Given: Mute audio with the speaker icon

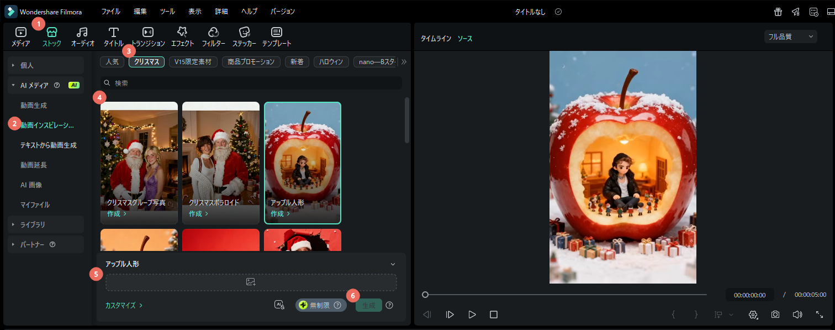Looking at the screenshot, I should point(797,315).
